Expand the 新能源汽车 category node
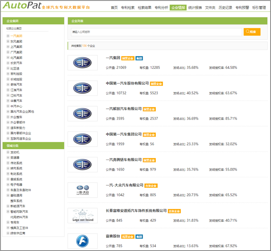The width and height of the screenshot is (271, 251). 8,206
